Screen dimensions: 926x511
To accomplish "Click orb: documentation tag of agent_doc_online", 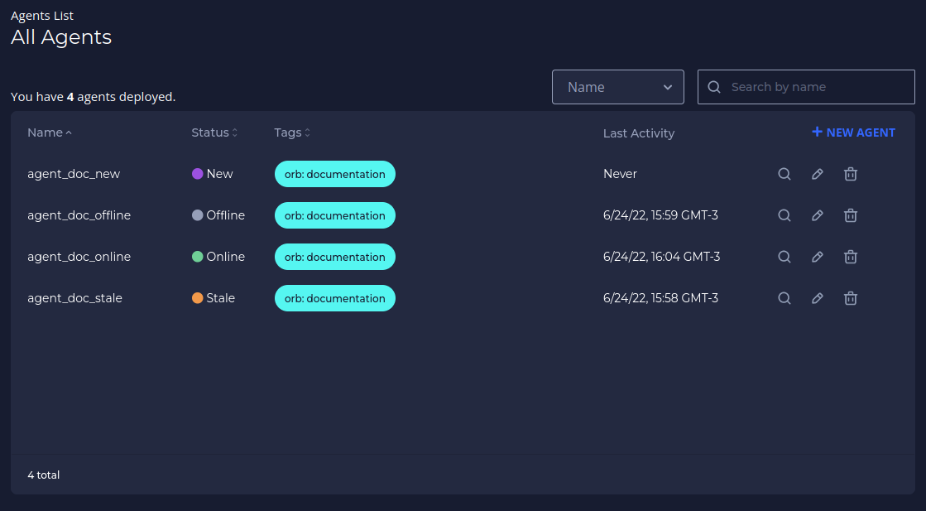I will (335, 257).
